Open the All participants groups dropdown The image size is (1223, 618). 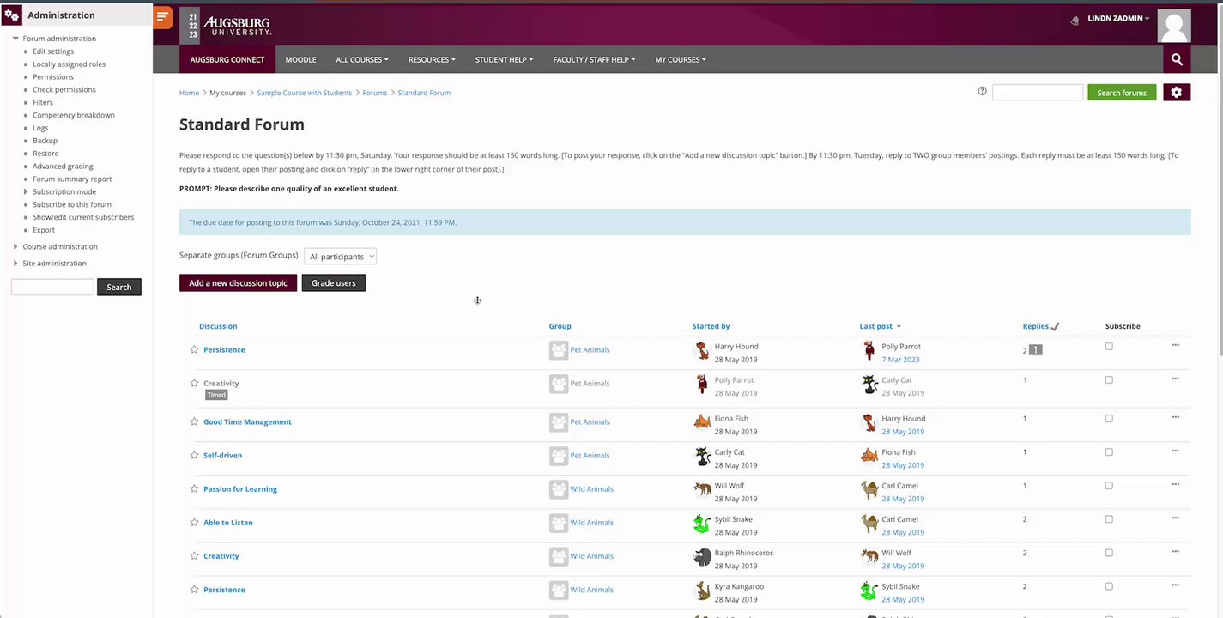[x=340, y=256]
